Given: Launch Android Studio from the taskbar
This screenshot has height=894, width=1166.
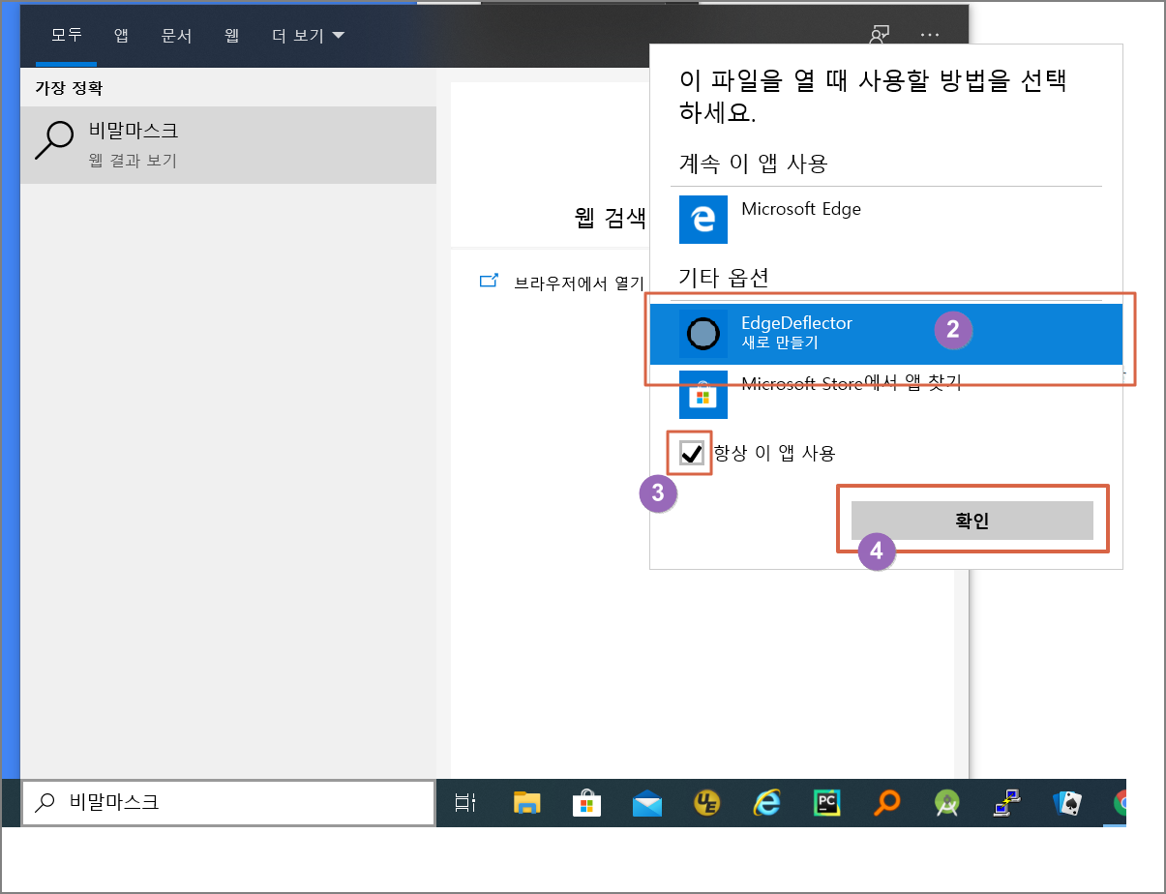Looking at the screenshot, I should pyautogui.click(x=947, y=802).
